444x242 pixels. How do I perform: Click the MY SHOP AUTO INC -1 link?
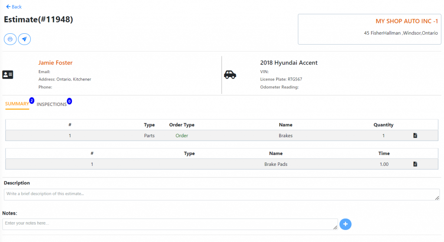406,21
